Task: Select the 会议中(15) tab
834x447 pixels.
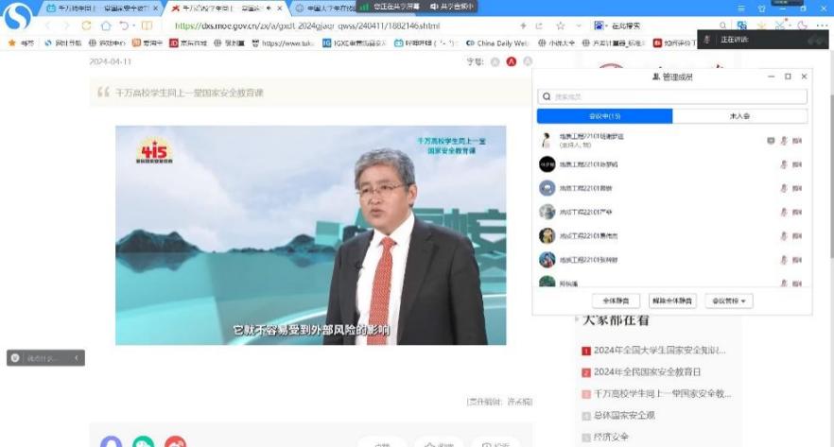Action: point(604,116)
